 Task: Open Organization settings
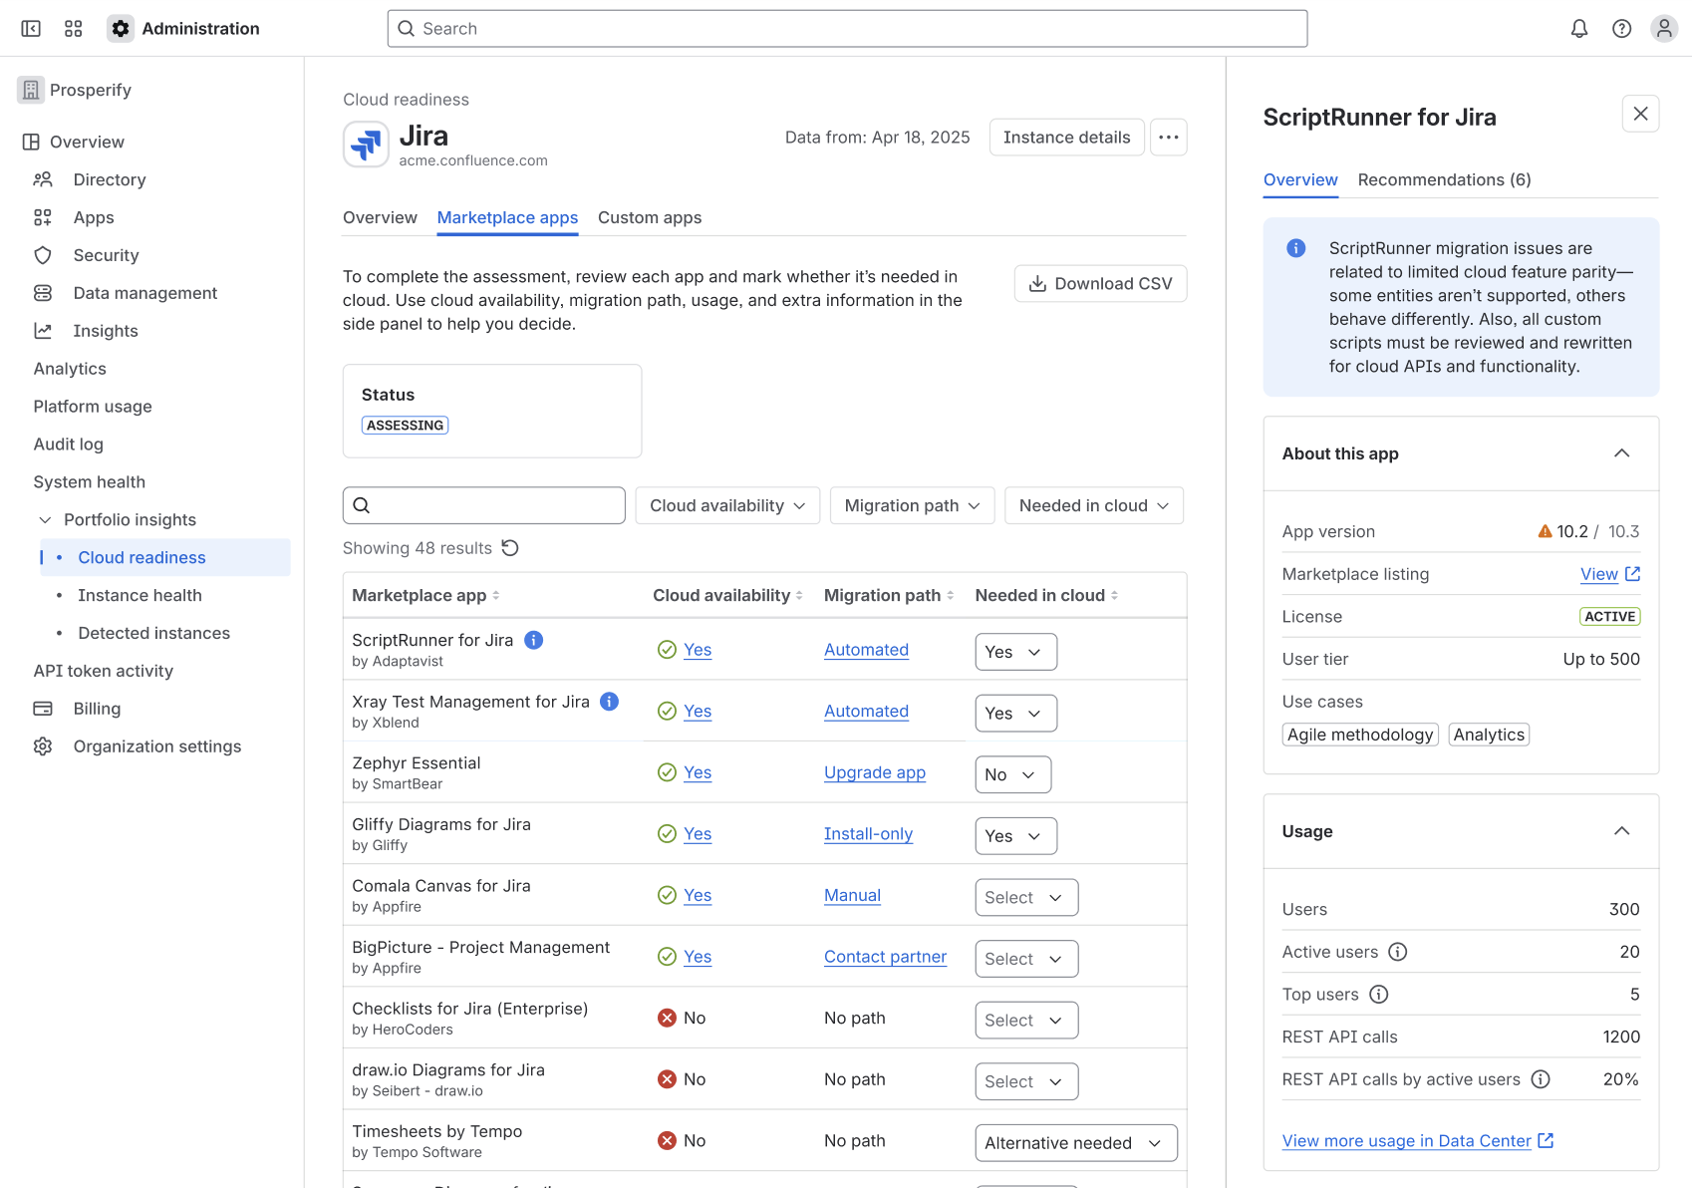point(156,745)
